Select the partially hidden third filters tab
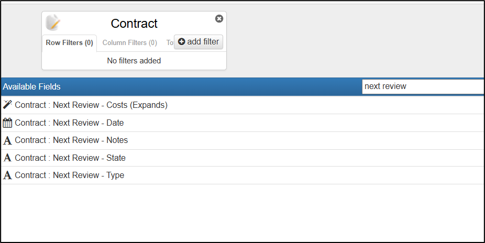The width and height of the screenshot is (485, 243). pos(170,42)
